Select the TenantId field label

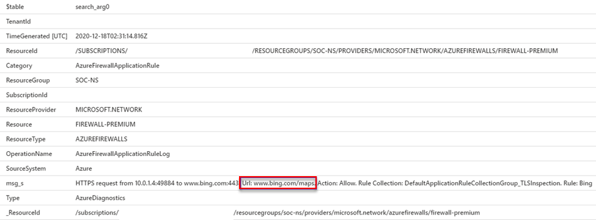pyautogui.click(x=18, y=21)
